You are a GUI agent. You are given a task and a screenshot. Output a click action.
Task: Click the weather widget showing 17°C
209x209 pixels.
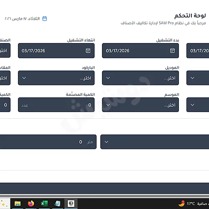tap(194, 204)
